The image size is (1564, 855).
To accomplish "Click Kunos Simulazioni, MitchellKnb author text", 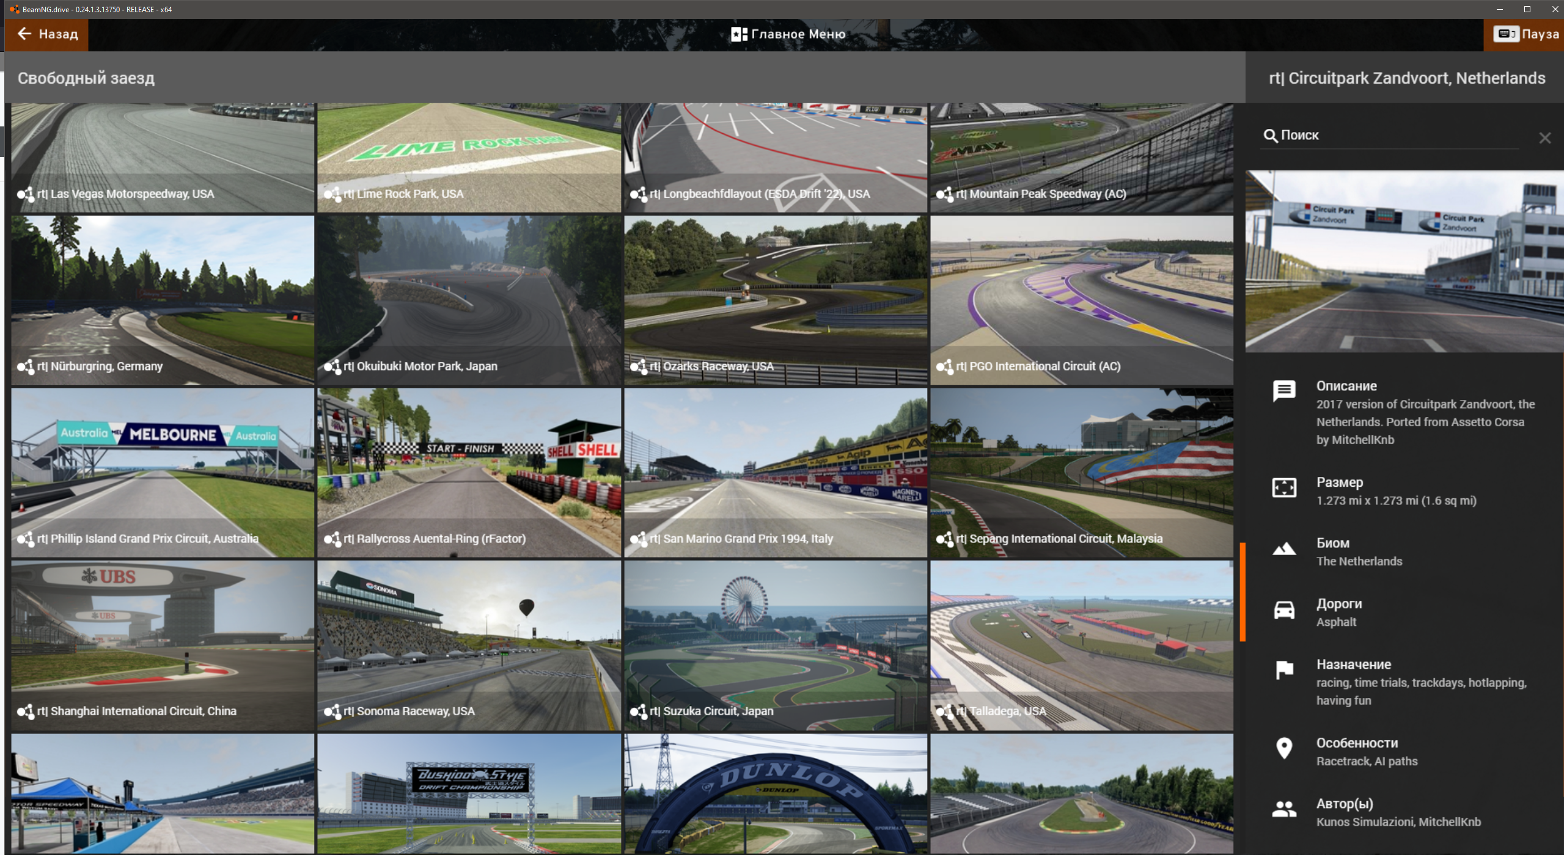I will [x=1398, y=822].
